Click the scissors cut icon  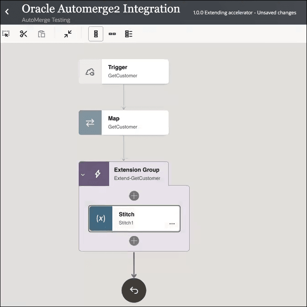coord(23,34)
